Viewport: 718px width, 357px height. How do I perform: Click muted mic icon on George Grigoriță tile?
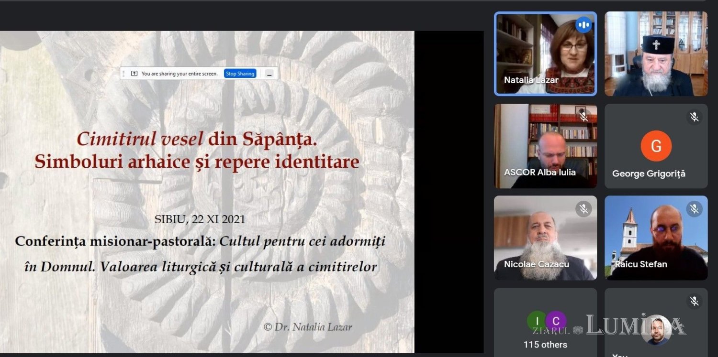[x=694, y=117]
